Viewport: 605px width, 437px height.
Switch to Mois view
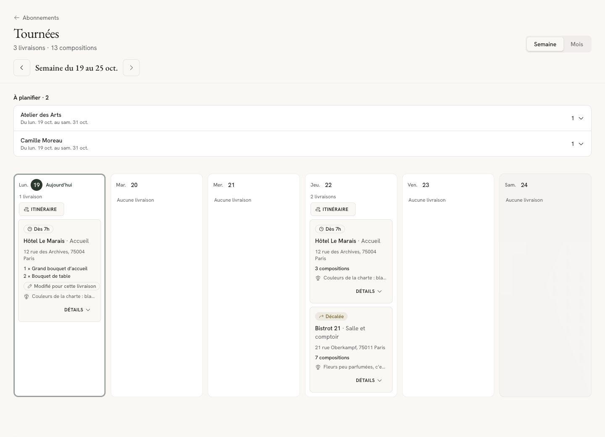tap(577, 44)
